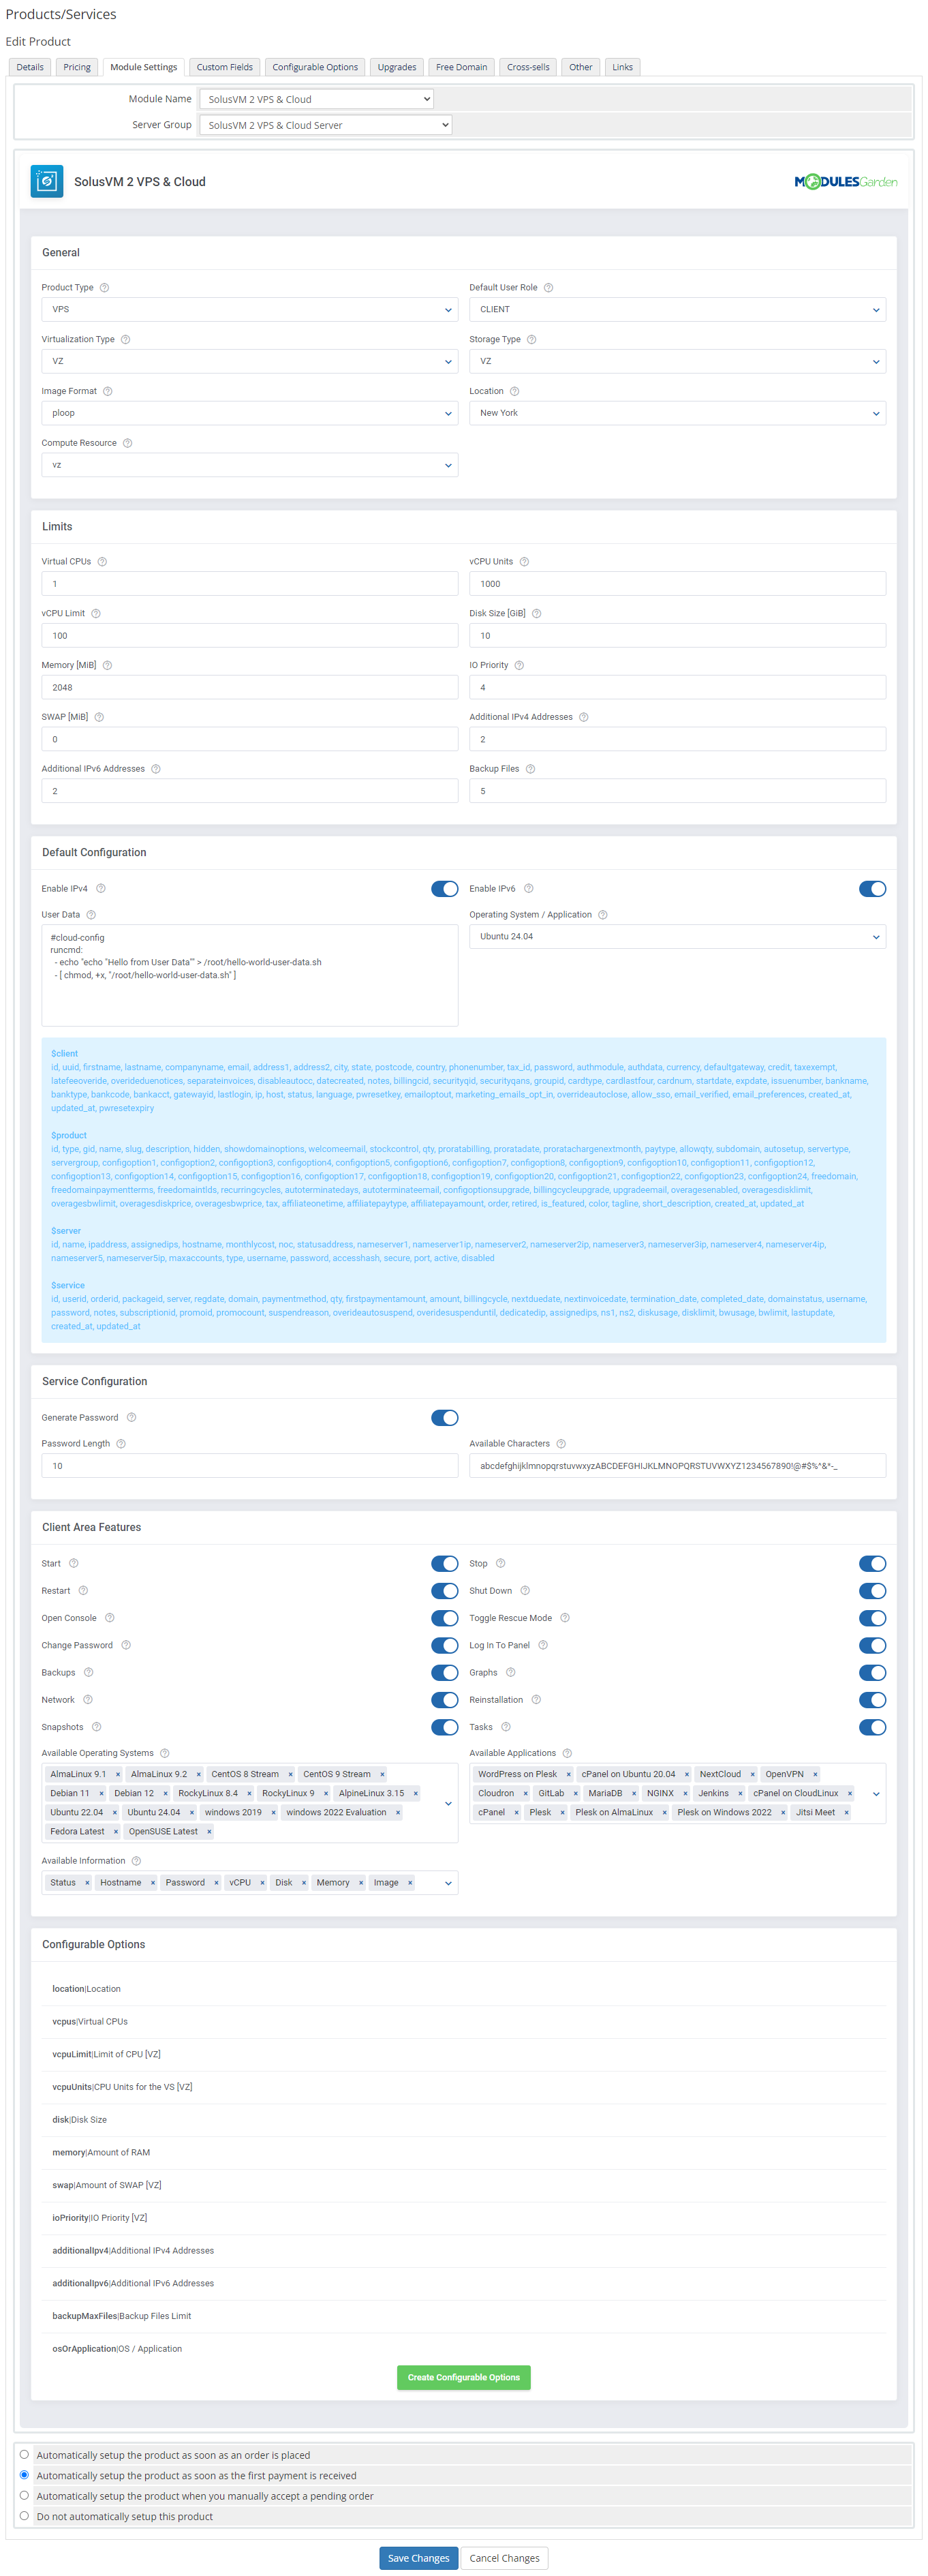Select Do not automatically setup this product
The image size is (928, 2576).
(x=24, y=2516)
